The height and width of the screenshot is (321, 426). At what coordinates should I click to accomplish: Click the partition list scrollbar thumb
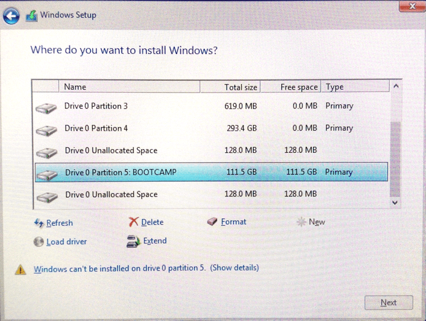point(395,160)
